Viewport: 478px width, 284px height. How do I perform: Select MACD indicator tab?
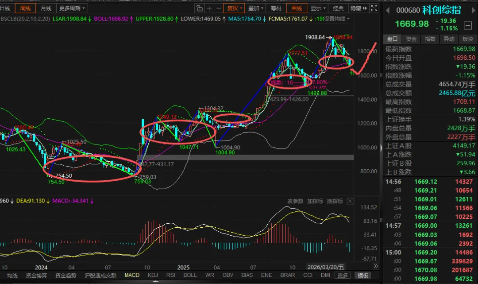[x=132, y=275]
